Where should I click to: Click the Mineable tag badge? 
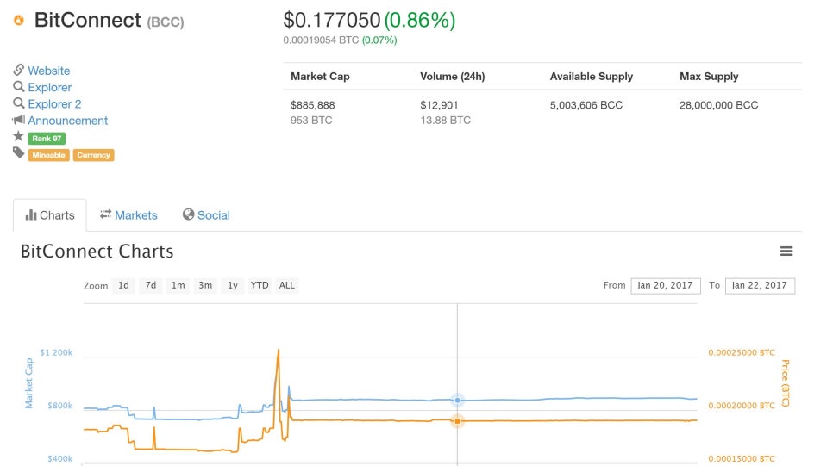(48, 155)
